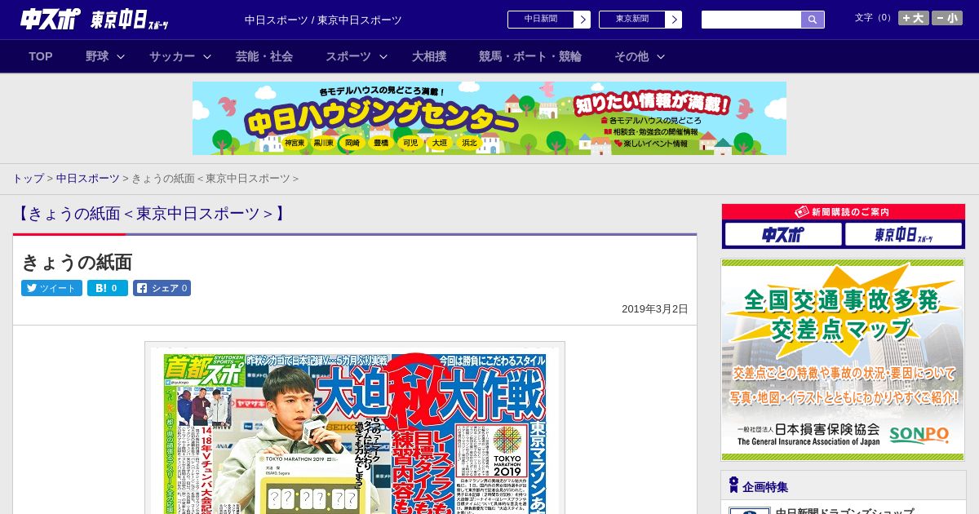Open the 中スポ subscription button in sidebar

783,235
